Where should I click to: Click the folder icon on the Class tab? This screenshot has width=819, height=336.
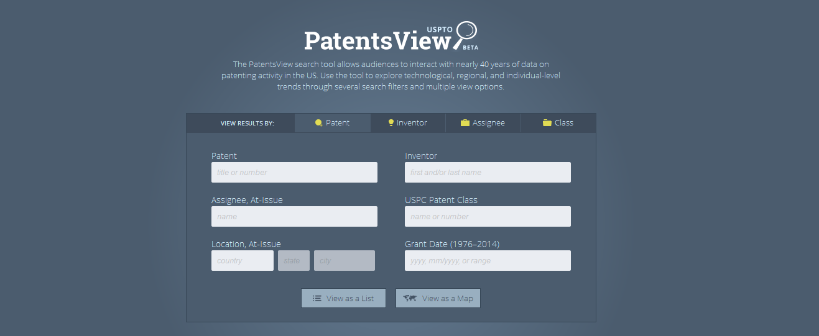point(547,123)
